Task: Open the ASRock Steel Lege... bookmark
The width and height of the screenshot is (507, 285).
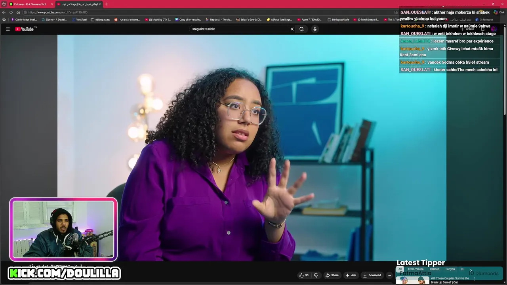Action: (x=279, y=19)
